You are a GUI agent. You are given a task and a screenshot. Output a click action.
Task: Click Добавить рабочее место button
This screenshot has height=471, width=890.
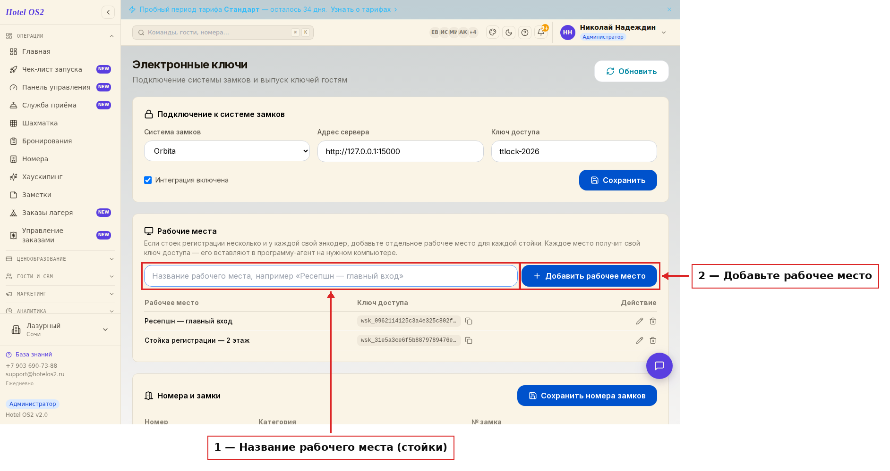[590, 276]
